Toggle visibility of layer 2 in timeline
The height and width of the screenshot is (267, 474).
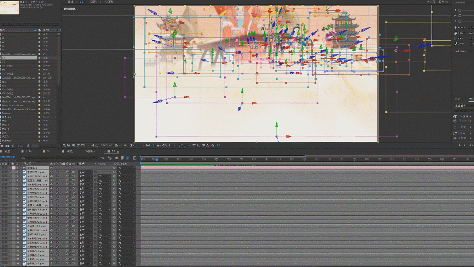click(3, 172)
